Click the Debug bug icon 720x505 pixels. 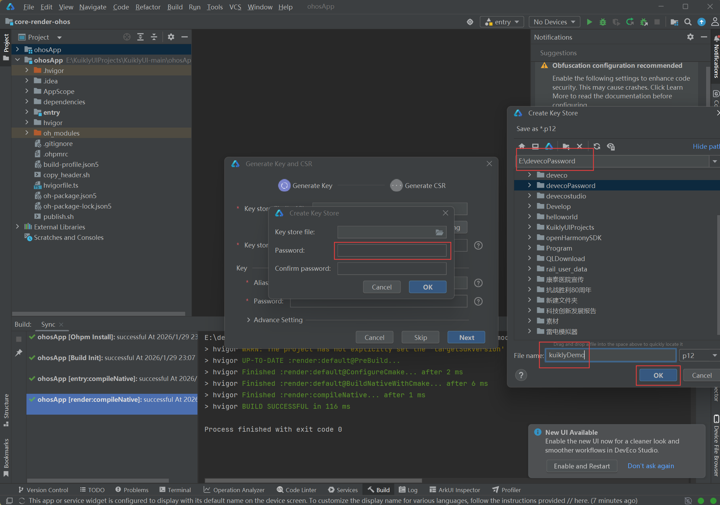[603, 22]
